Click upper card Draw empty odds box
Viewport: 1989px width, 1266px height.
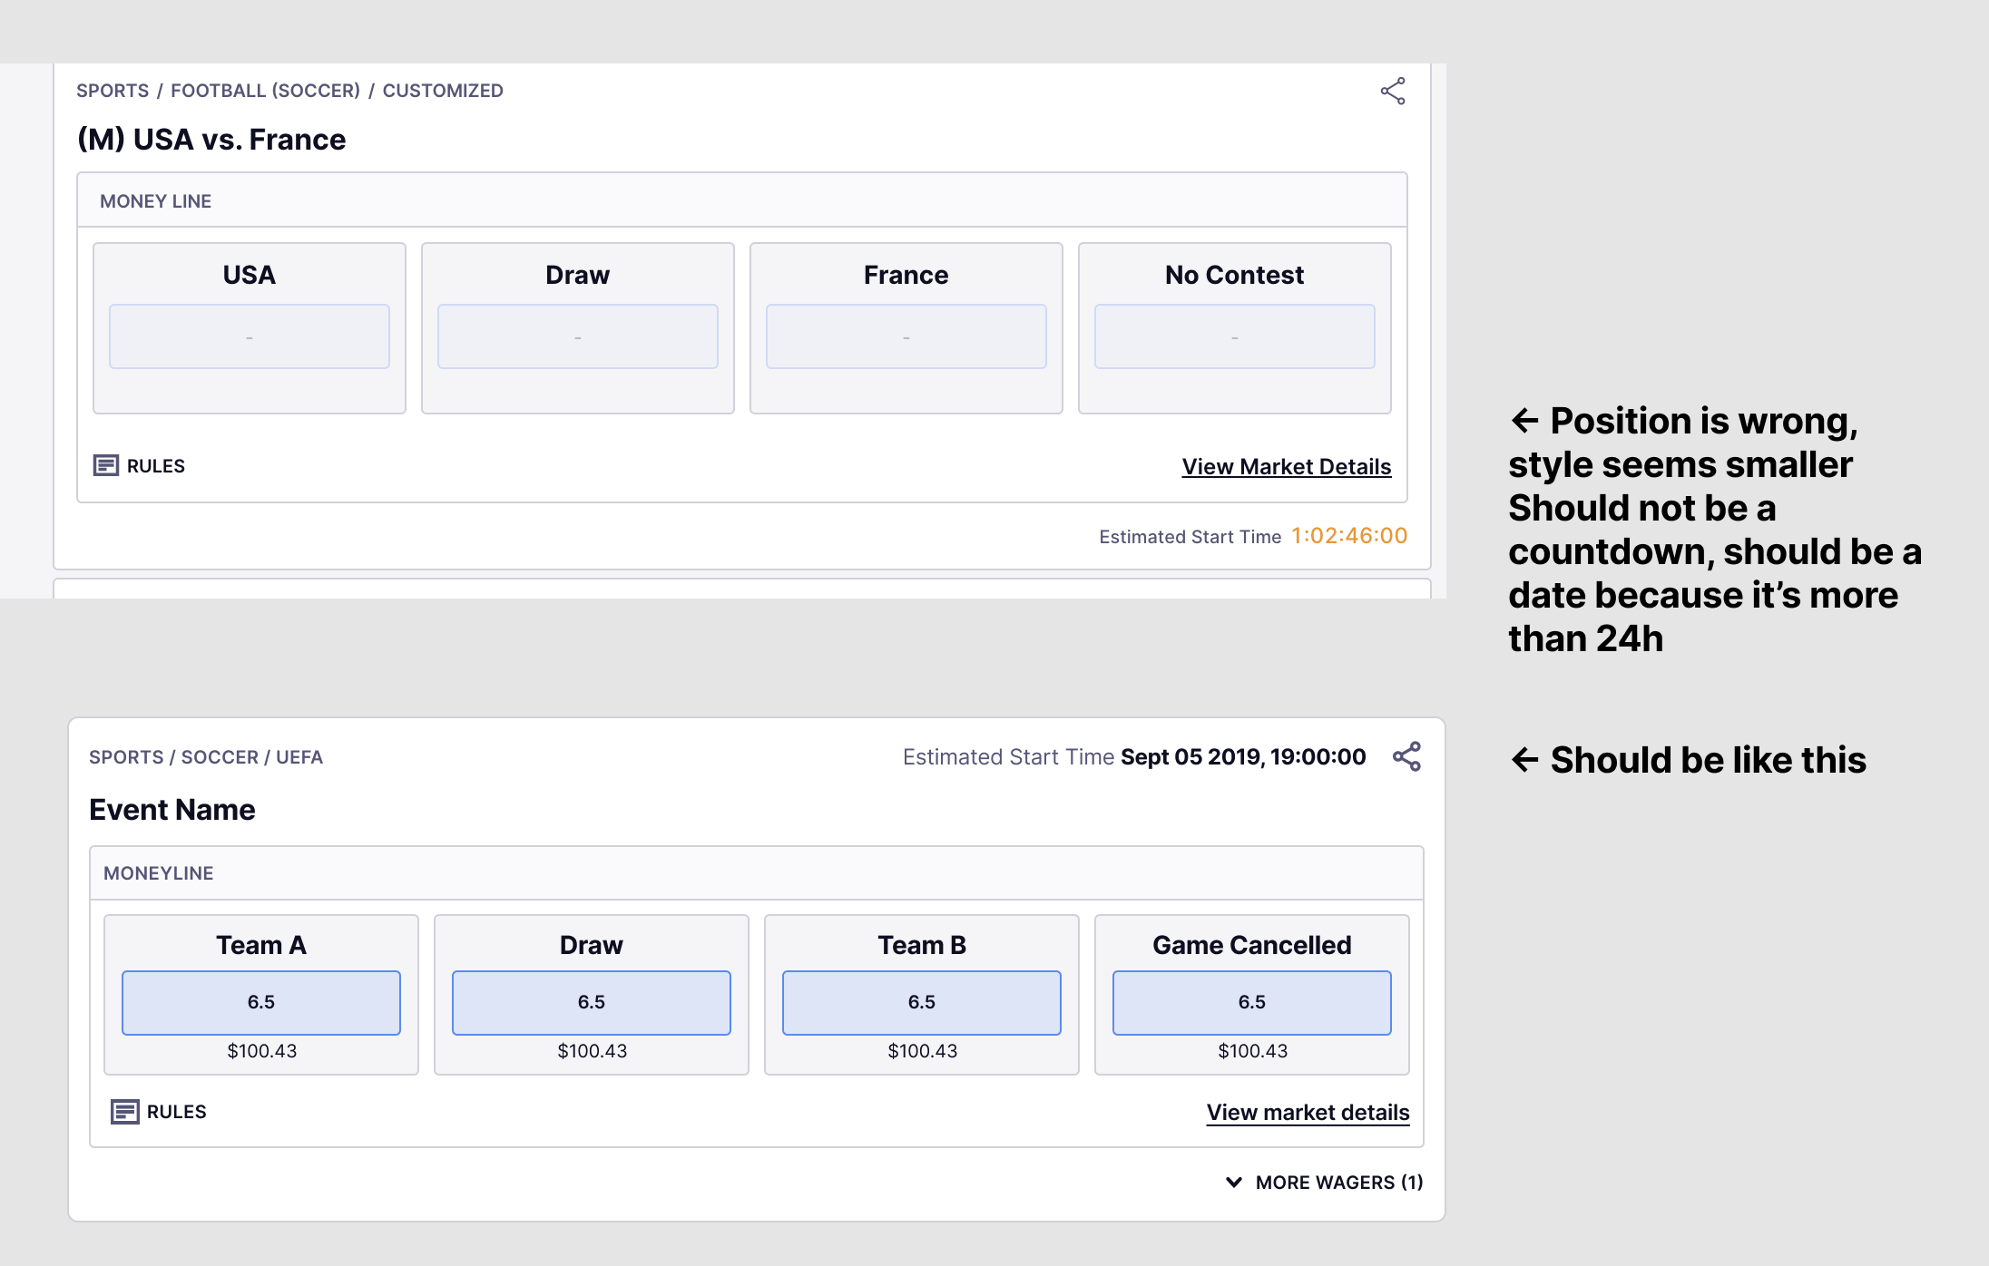578,336
